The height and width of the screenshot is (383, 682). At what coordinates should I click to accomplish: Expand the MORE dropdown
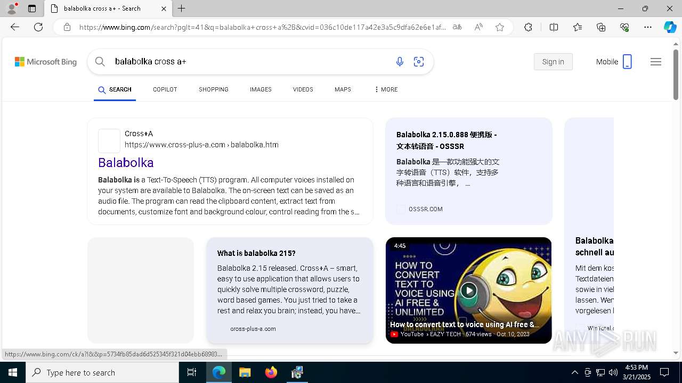point(386,89)
